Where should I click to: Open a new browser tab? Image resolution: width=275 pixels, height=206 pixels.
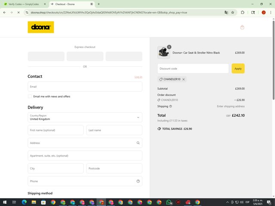coord(98,4)
